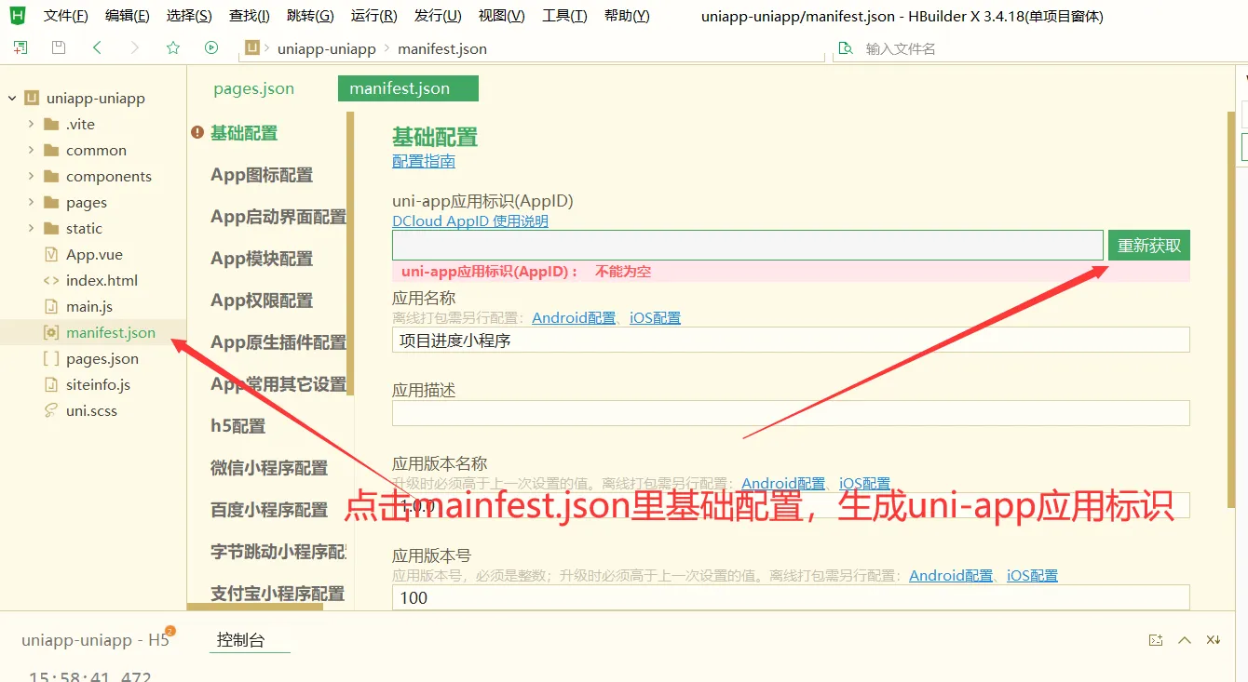Open new terminal icon in console panel
Viewport: 1248px width, 682px height.
tap(1156, 640)
